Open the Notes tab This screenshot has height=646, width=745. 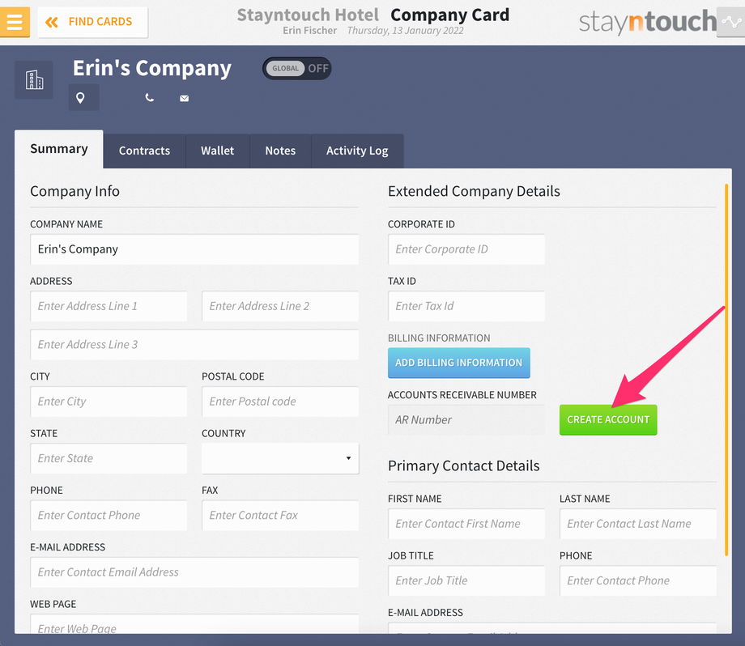(x=280, y=151)
